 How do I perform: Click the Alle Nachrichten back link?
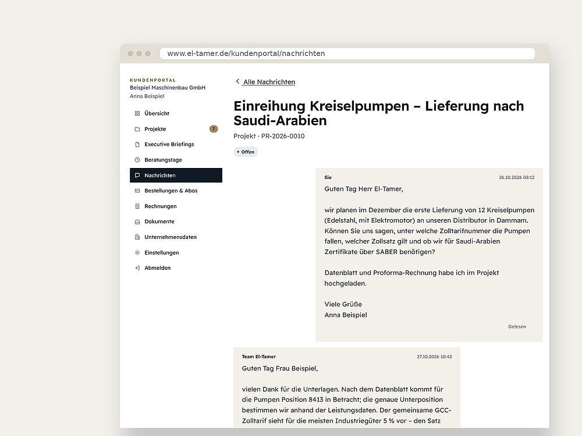tap(269, 82)
